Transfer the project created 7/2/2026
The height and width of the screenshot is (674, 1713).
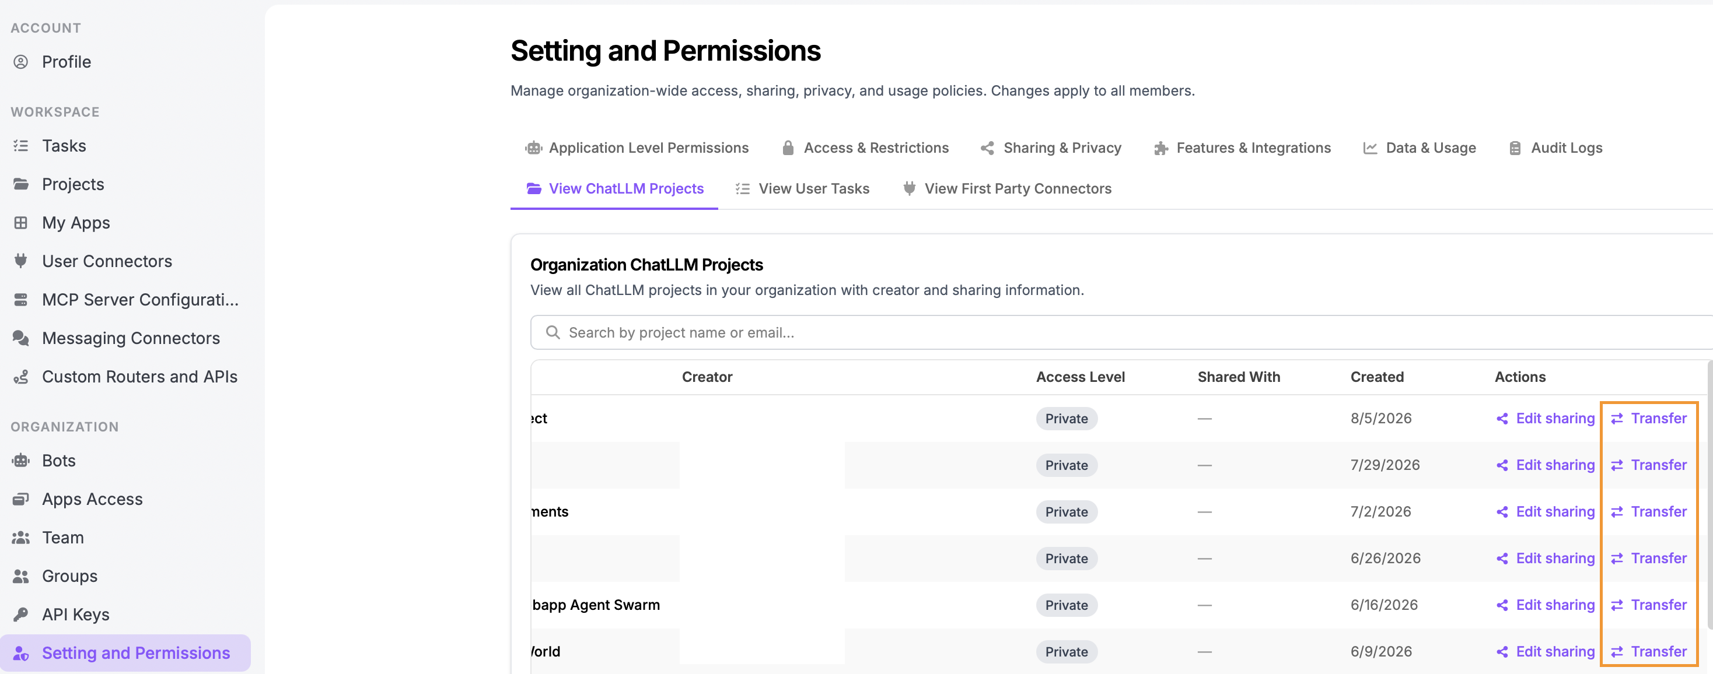pyautogui.click(x=1648, y=512)
